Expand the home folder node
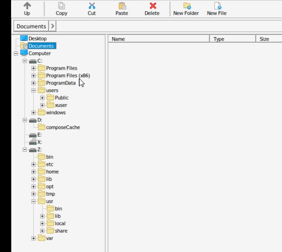This screenshot has height=252, width=282. click(34, 172)
